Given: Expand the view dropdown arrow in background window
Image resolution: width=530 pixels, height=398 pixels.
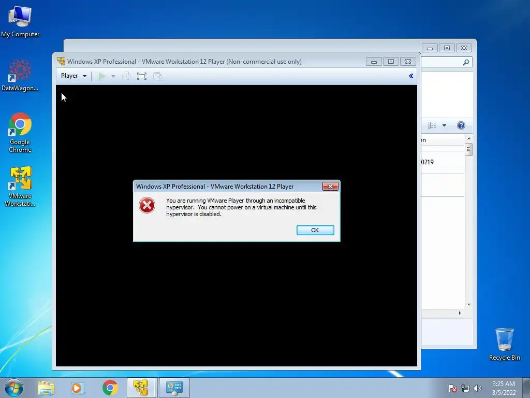Looking at the screenshot, I should pyautogui.click(x=444, y=125).
